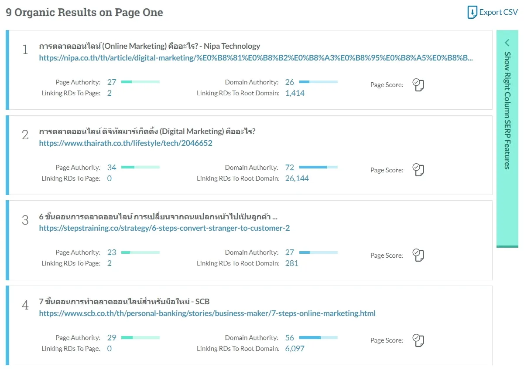Click the Export CSV download icon

coord(472,12)
